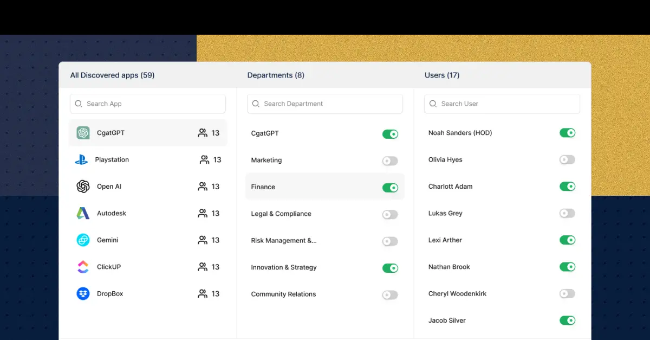This screenshot has height=340, width=650.
Task: Click the users icon beside Autodesk count
Action: pos(203,214)
